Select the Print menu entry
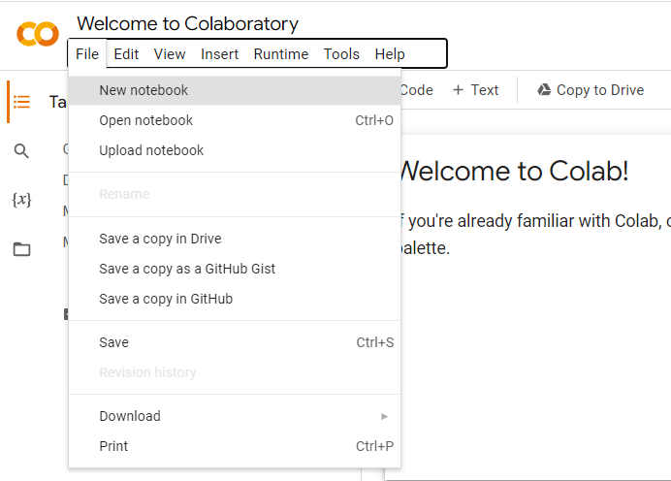This screenshot has width=671, height=481. click(x=235, y=446)
